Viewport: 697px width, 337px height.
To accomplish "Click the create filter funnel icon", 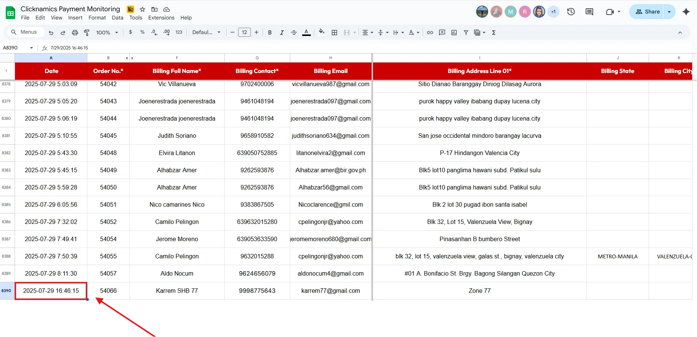I will click(466, 33).
